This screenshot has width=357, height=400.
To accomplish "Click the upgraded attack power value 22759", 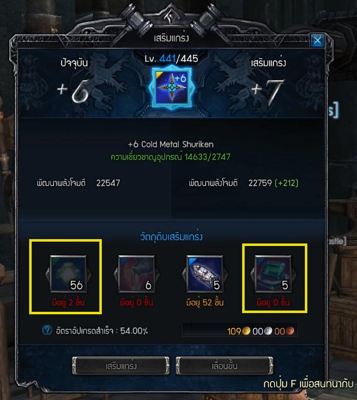I will [260, 183].
